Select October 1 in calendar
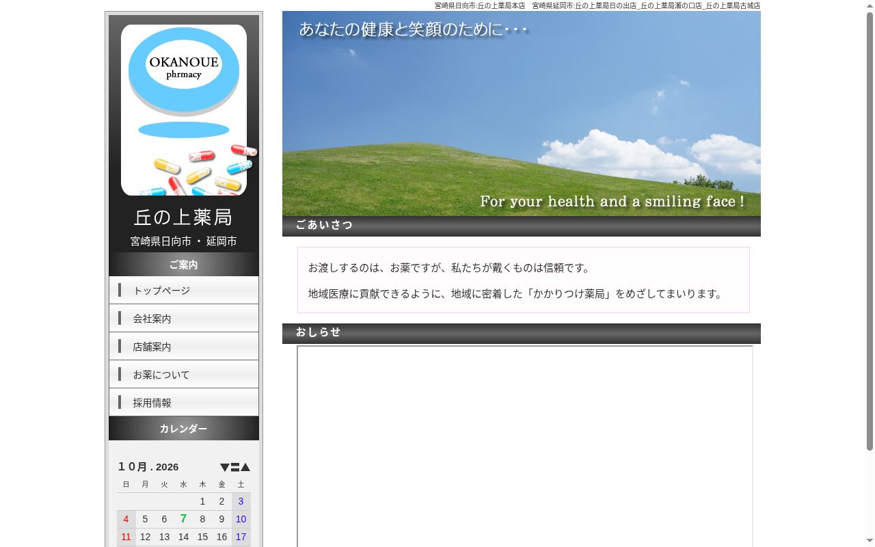Screen dimensions: 875x547 202,501
